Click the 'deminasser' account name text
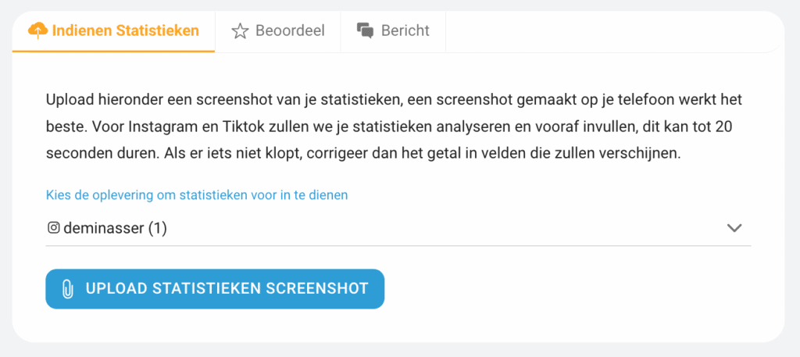The width and height of the screenshot is (800, 357). tap(104, 228)
